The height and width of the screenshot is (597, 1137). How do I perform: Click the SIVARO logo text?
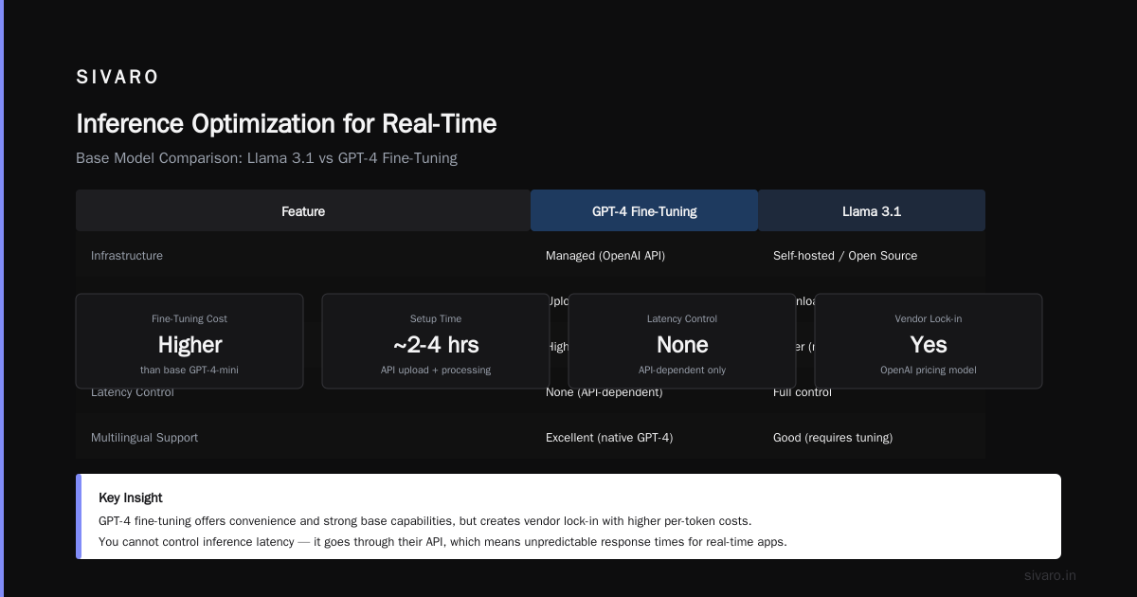[117, 78]
